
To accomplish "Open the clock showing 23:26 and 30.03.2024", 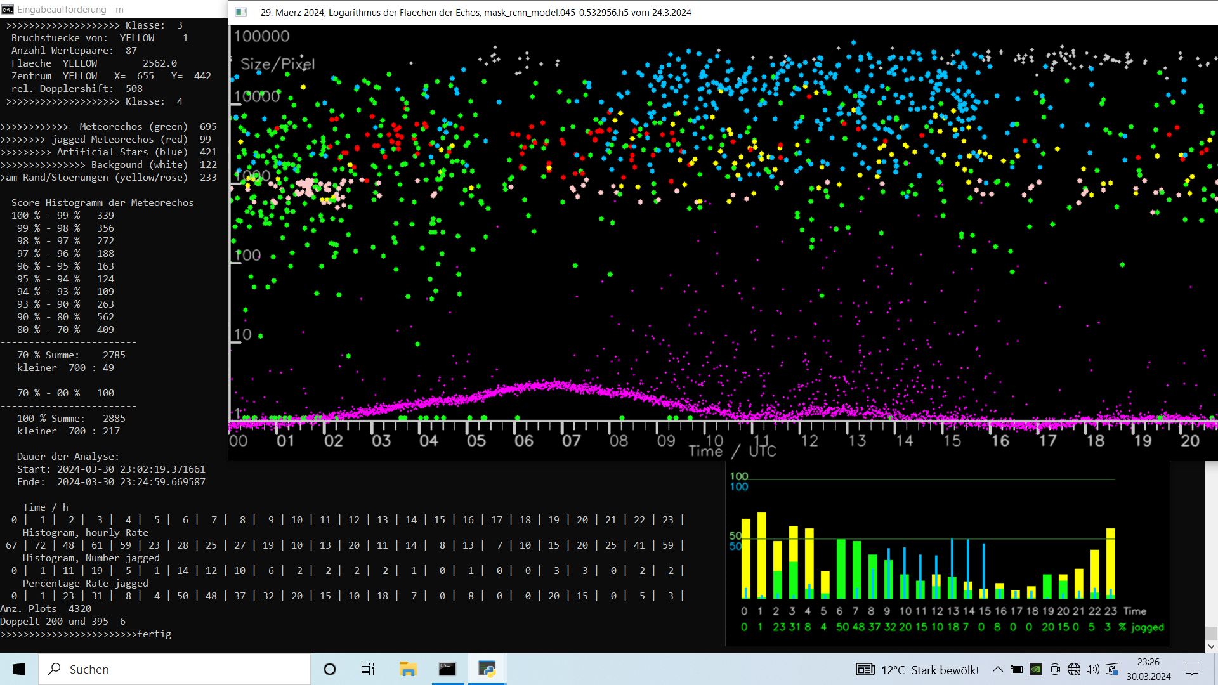I will coord(1149,669).
